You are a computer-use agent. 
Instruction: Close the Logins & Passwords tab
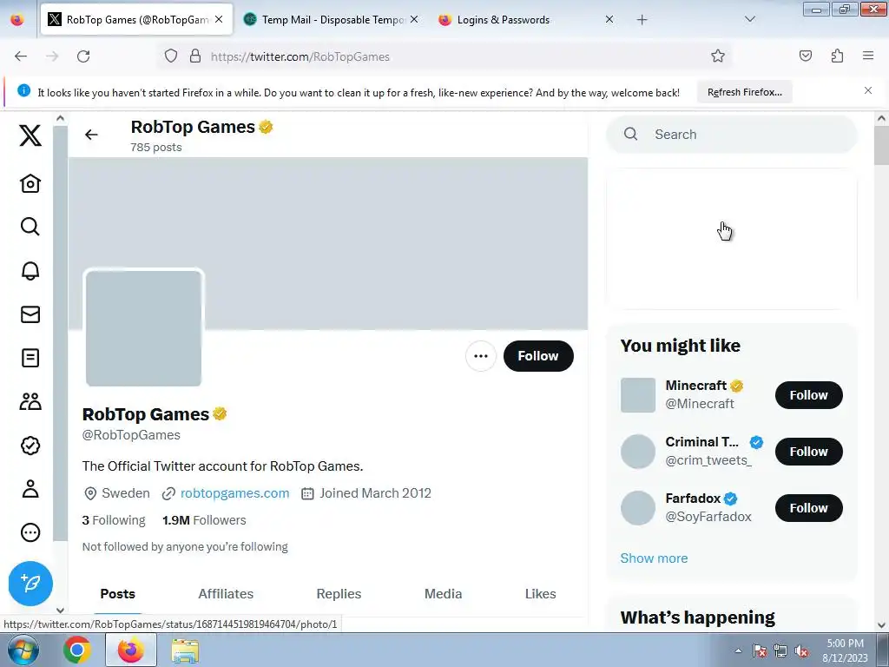[609, 19]
